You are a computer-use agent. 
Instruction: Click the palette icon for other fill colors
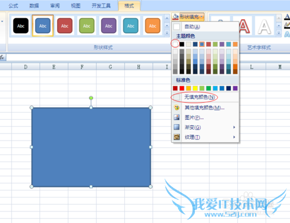pyautogui.click(x=176, y=107)
